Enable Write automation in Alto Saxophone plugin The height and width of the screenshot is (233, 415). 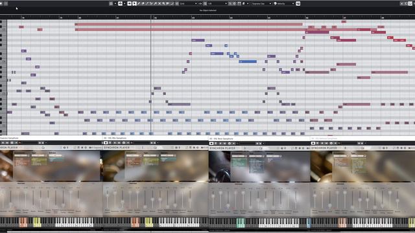tap(119, 142)
